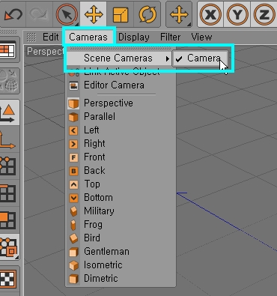Viewport: 277px width, 296px height.
Task: Expand the Scene Cameras submenu arrow
Action: pyautogui.click(x=168, y=58)
